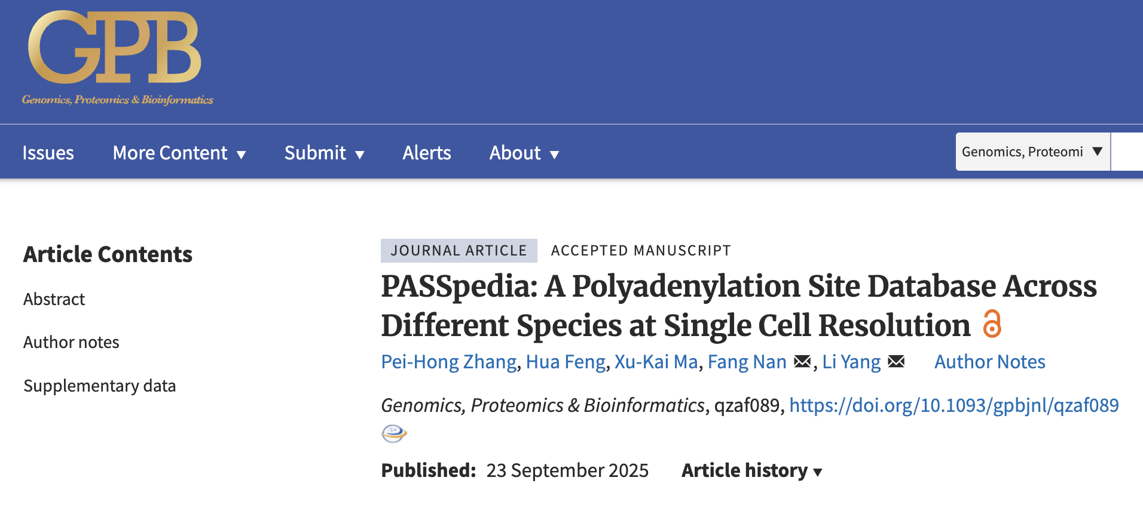Click email envelope icon after Li Yang

pyautogui.click(x=896, y=362)
